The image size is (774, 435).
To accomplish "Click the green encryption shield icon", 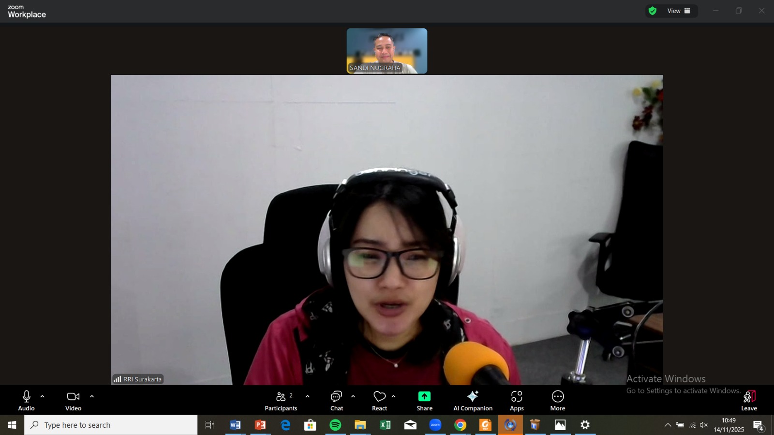I will [653, 11].
